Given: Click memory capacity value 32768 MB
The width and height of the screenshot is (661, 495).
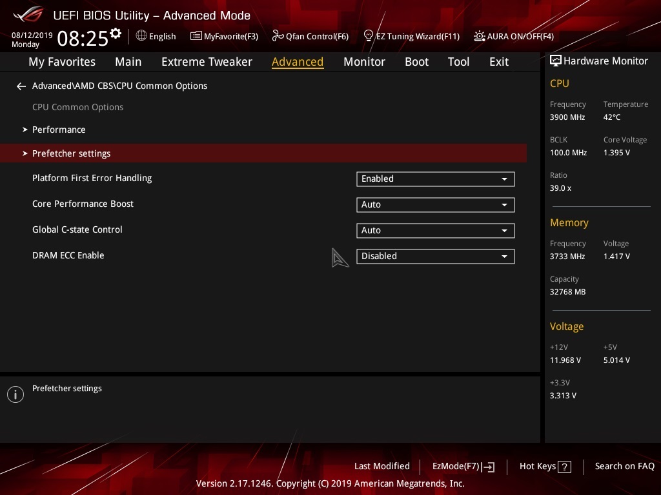Looking at the screenshot, I should [568, 292].
